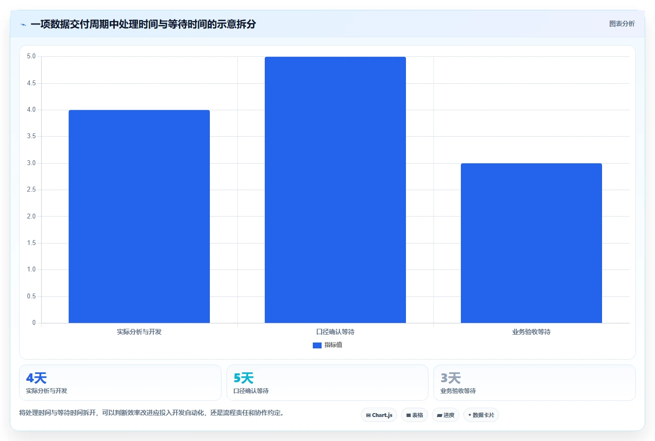Image resolution: width=655 pixels, height=441 pixels.
Task: Select the 4天 实际分析与开发 card
Action: point(120,383)
